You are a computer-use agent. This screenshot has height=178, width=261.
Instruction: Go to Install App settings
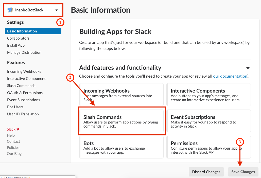pos(16,45)
